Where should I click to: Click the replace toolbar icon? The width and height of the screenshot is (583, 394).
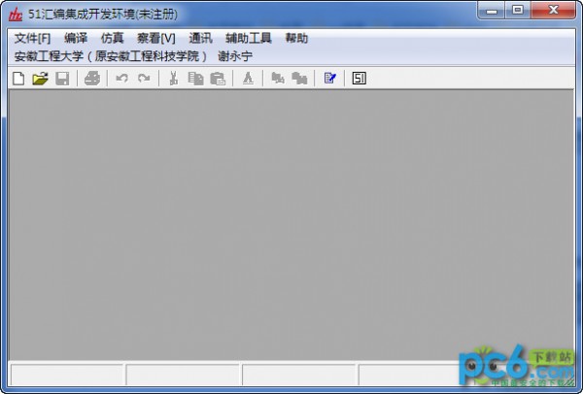(x=299, y=79)
